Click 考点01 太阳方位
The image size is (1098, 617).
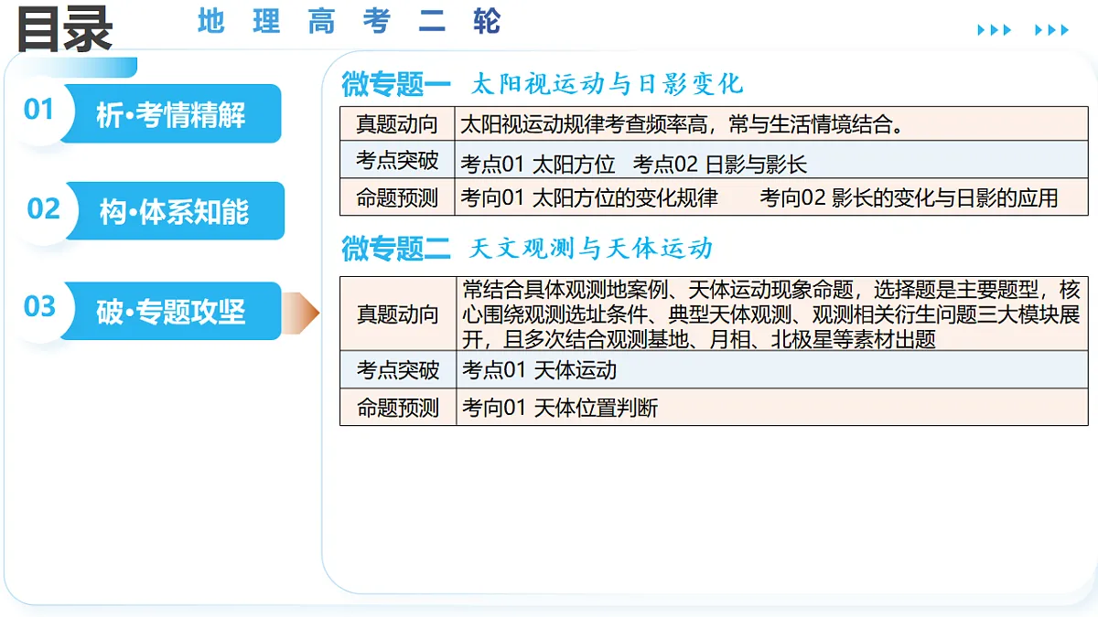pos(538,165)
